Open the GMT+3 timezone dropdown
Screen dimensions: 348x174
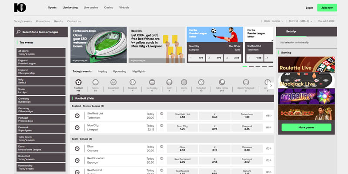point(300,21)
